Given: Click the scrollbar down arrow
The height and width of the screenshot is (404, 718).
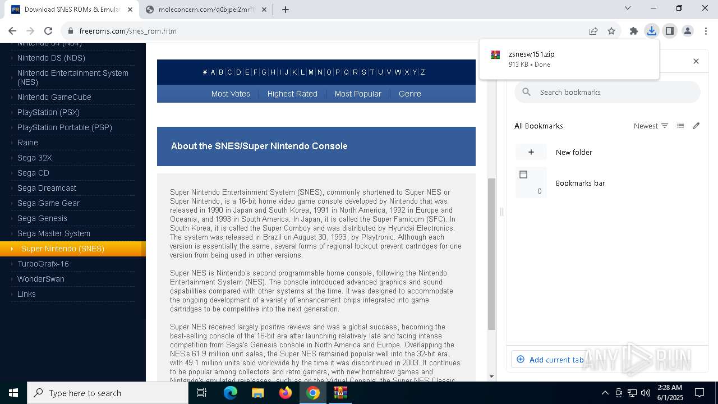Looking at the screenshot, I should coord(491,377).
